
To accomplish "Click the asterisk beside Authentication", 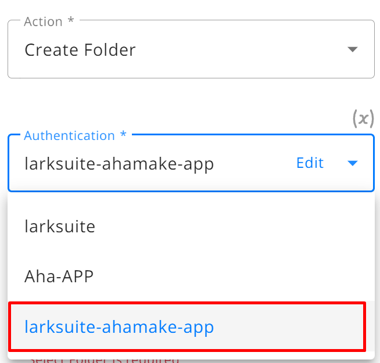I will [123, 134].
